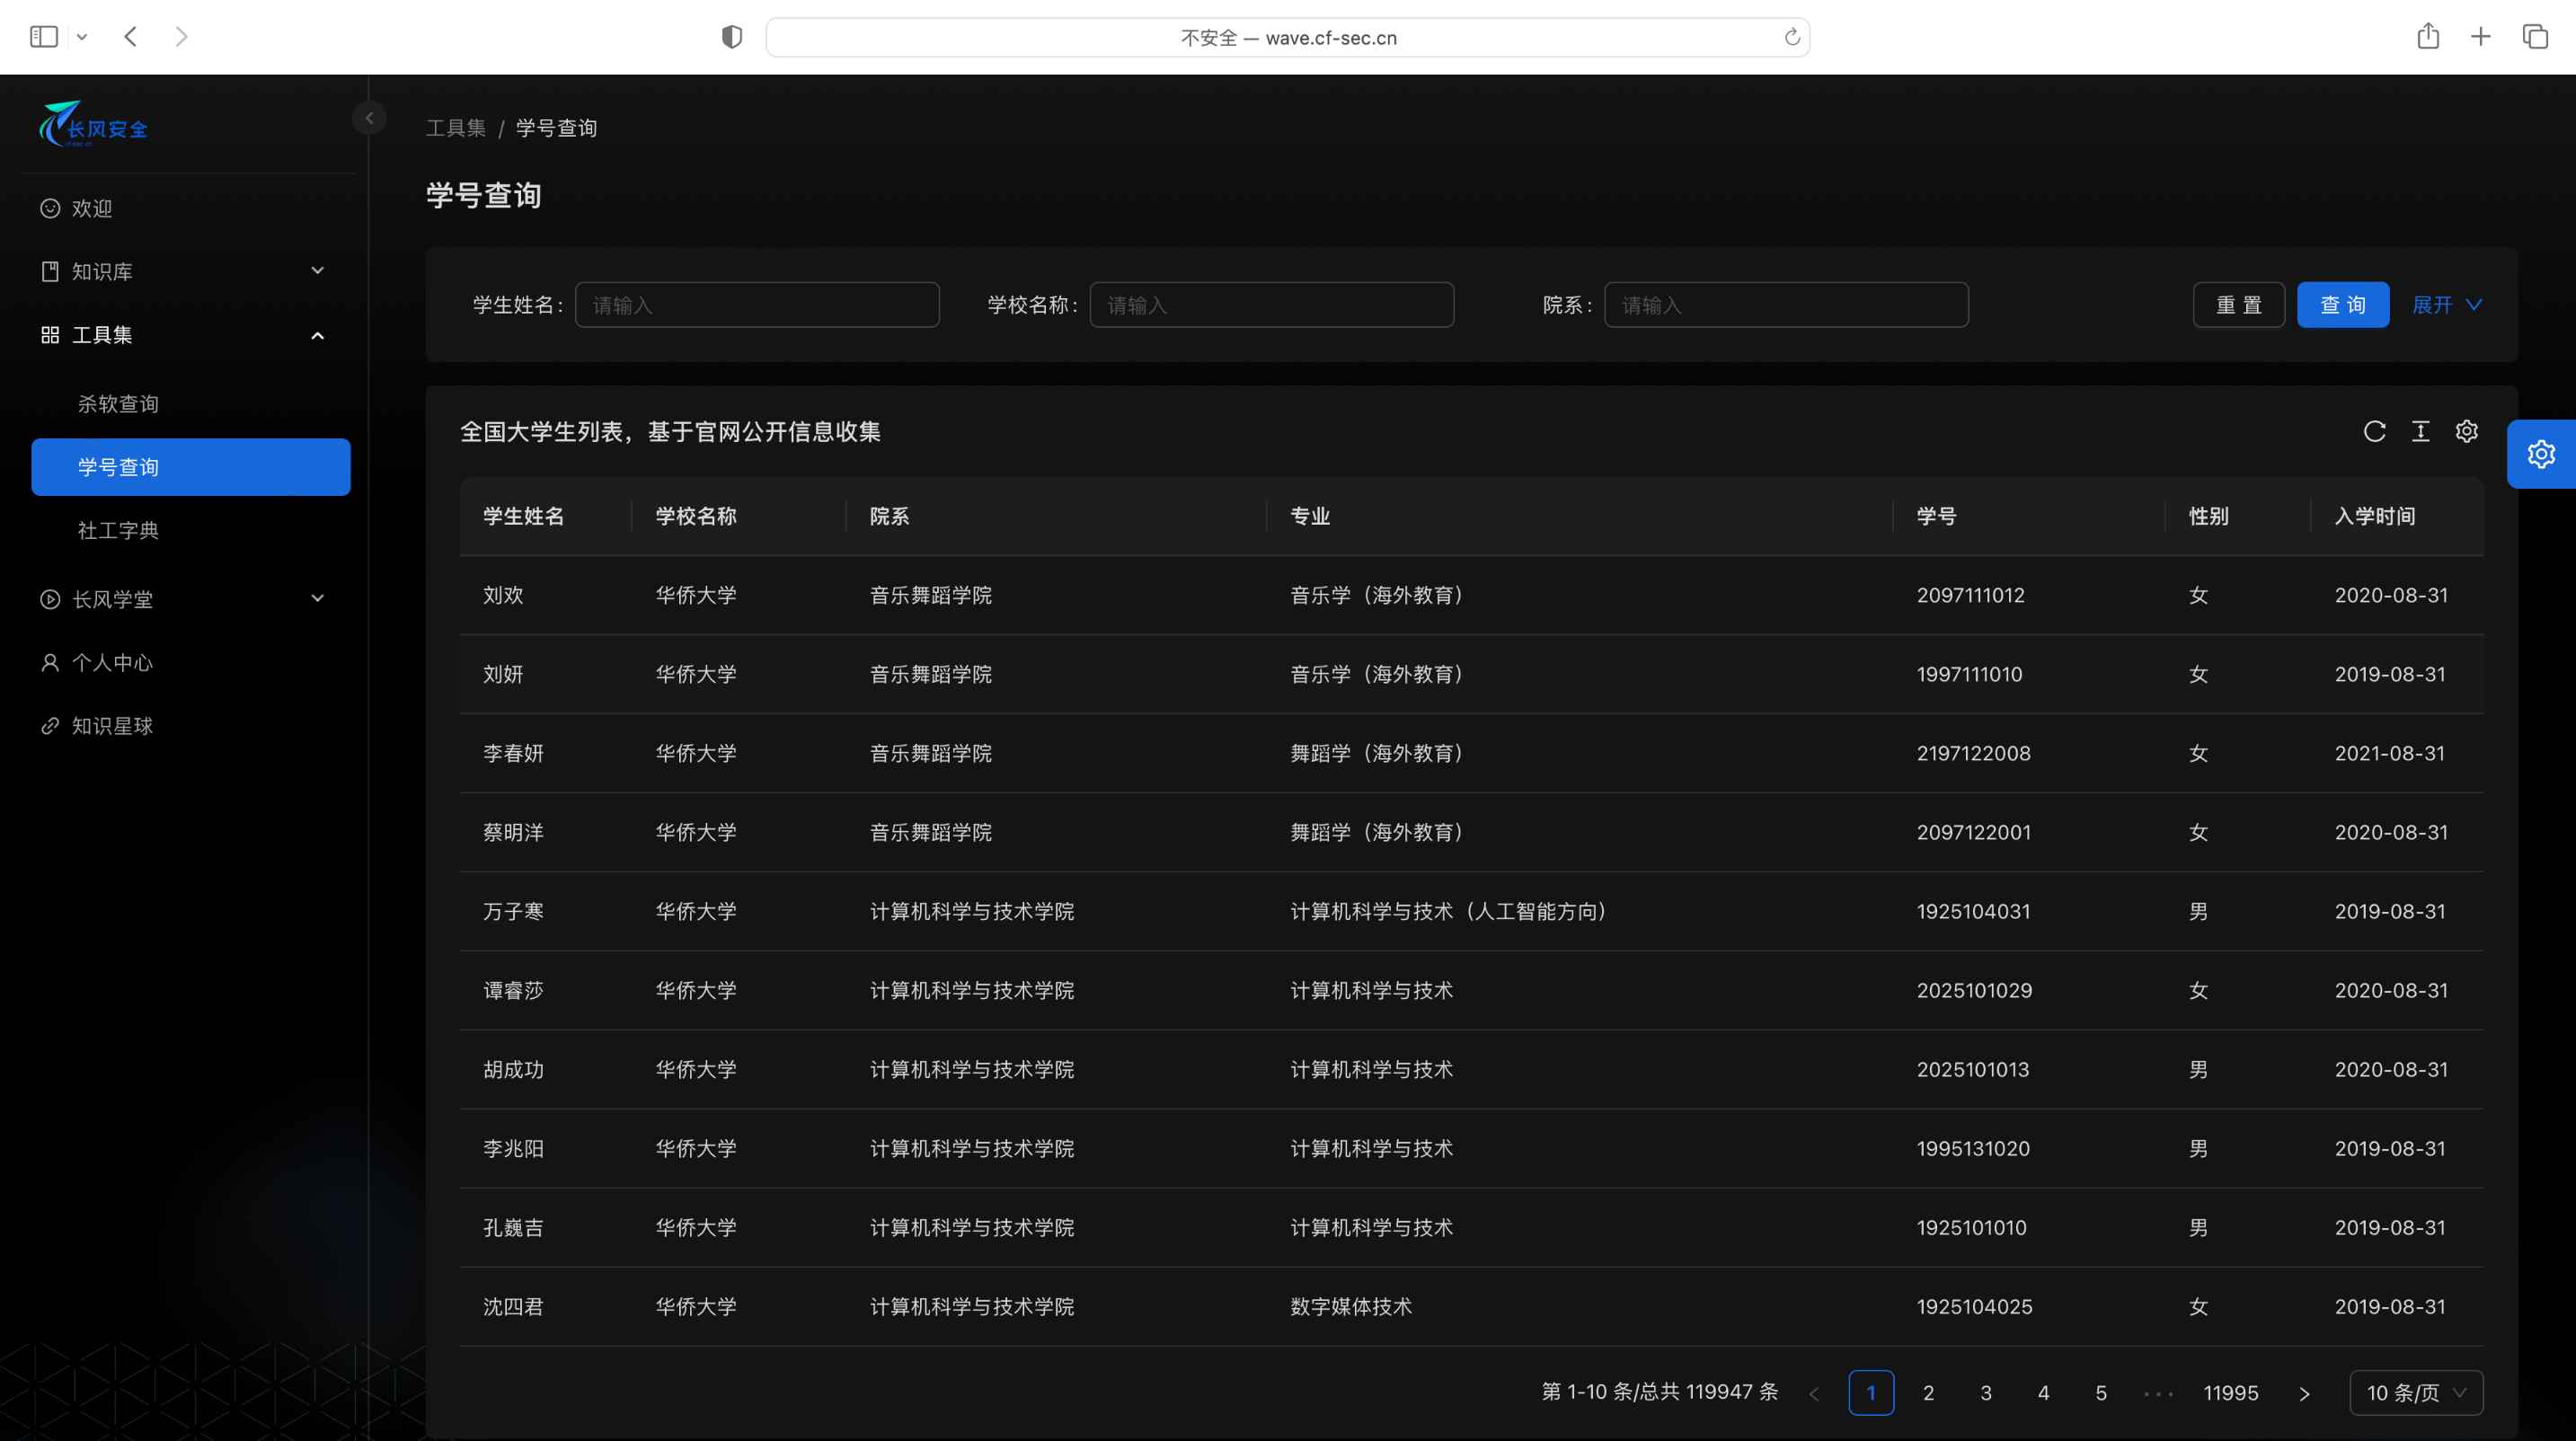
Task: Go to page 3 of results
Action: tap(1986, 1392)
